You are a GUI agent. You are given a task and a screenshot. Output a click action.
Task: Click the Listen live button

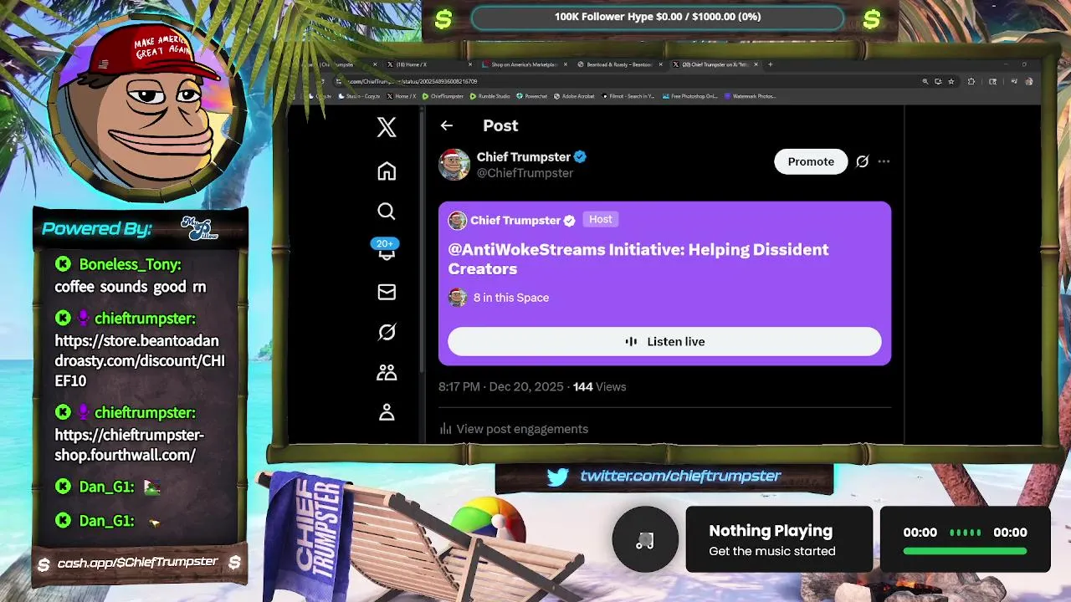[x=664, y=341]
